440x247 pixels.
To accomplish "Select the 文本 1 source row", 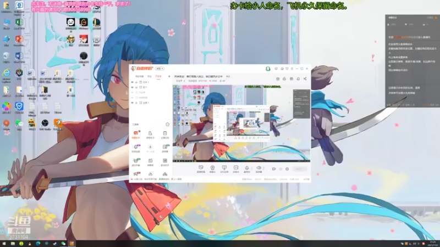I will pyautogui.click(x=150, y=82).
